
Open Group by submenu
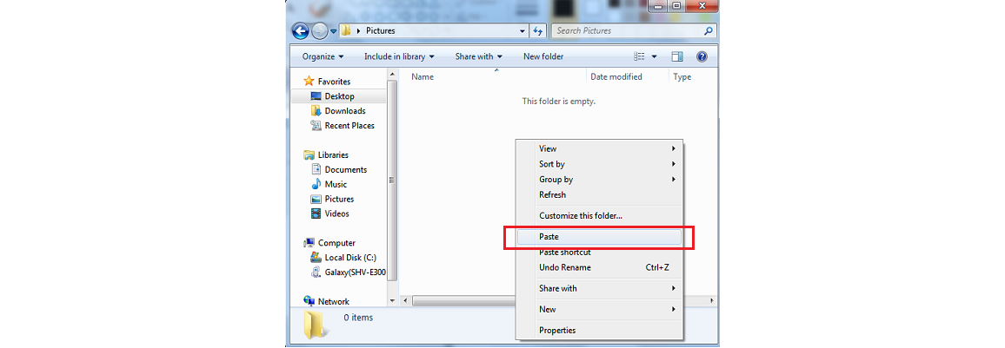pos(600,179)
